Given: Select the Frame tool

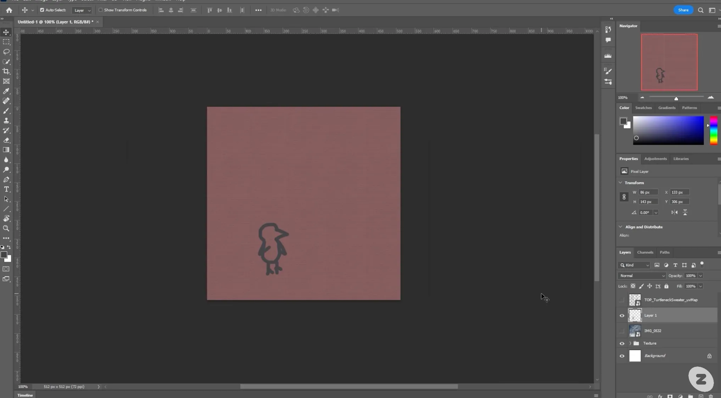Looking at the screenshot, I should coord(6,81).
